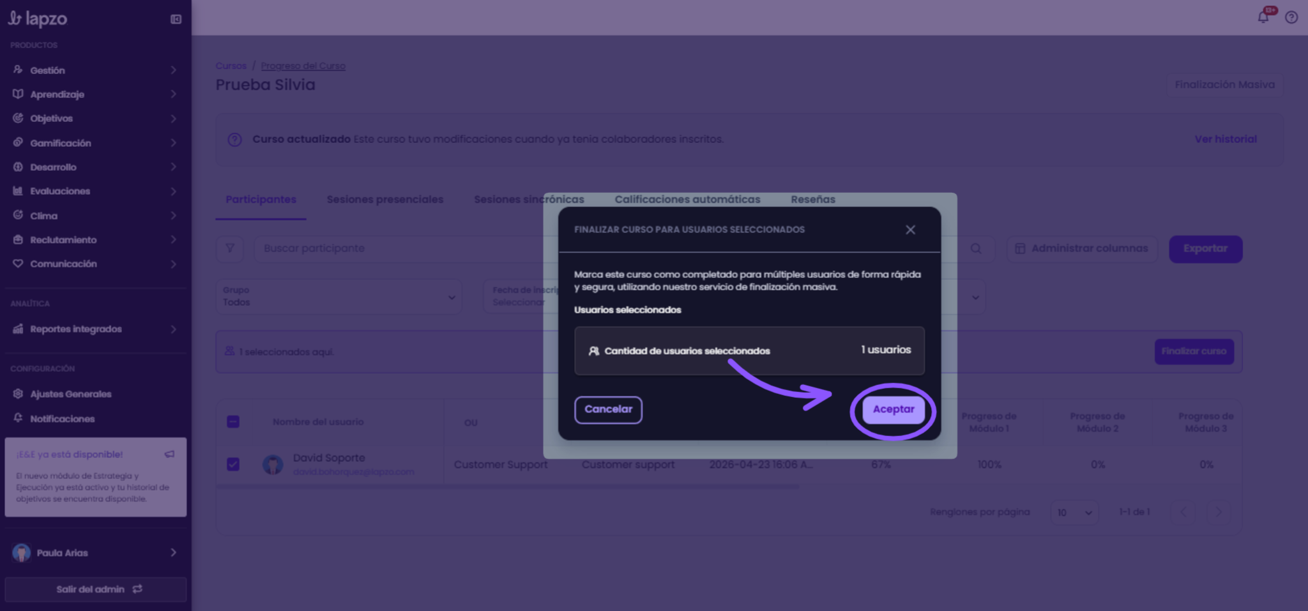Open the filter funnel icon

point(230,248)
